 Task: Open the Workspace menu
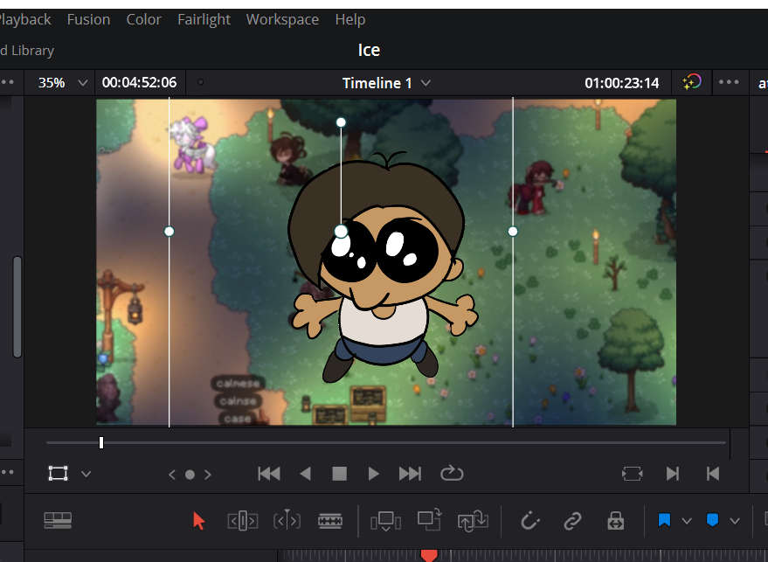(x=282, y=19)
